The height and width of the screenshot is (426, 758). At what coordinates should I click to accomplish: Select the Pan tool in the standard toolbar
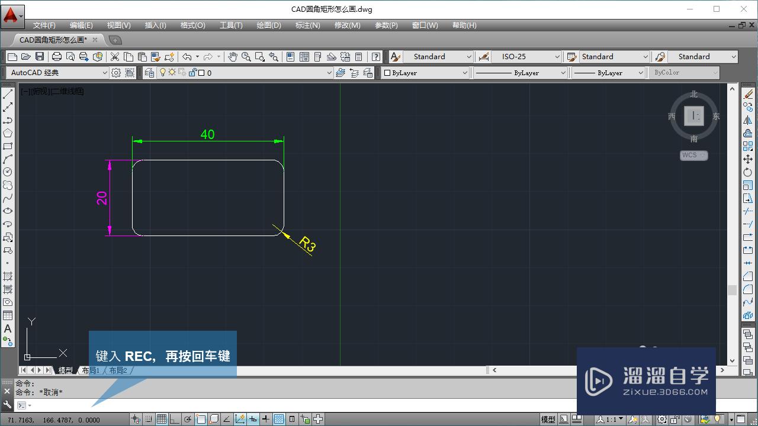click(x=232, y=56)
